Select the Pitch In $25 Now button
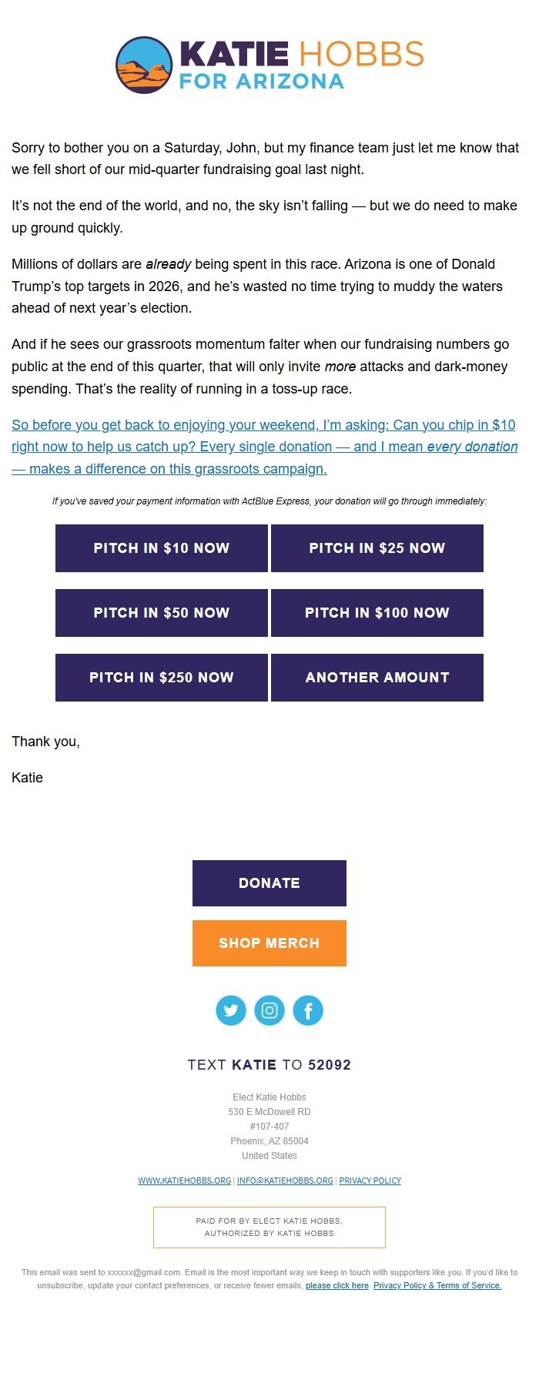 [377, 548]
